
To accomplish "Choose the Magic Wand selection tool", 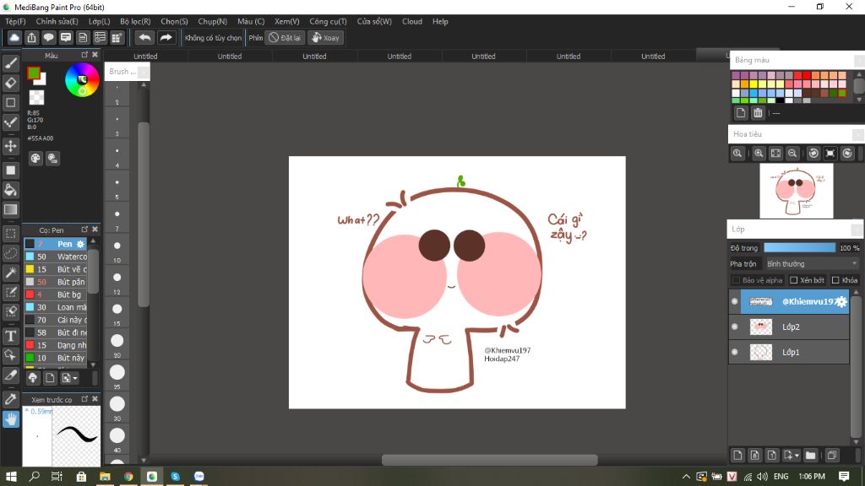I will 11,273.
